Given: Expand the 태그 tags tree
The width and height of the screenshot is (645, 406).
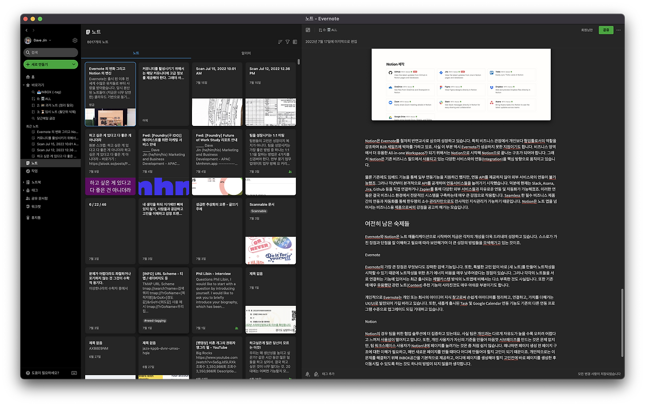Looking at the screenshot, I should (x=23, y=190).
